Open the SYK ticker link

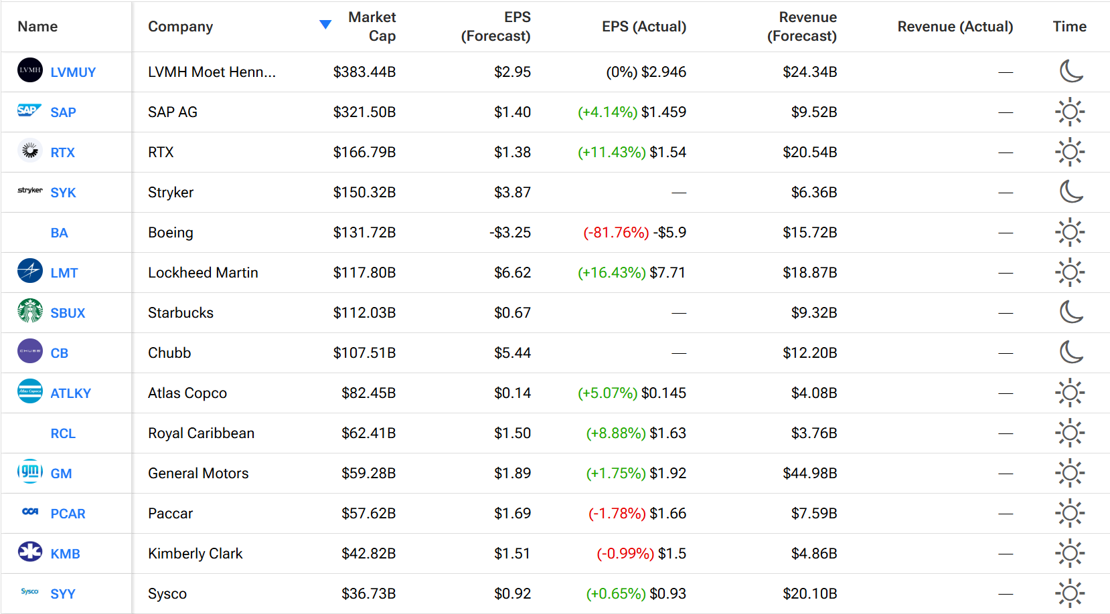click(x=63, y=193)
